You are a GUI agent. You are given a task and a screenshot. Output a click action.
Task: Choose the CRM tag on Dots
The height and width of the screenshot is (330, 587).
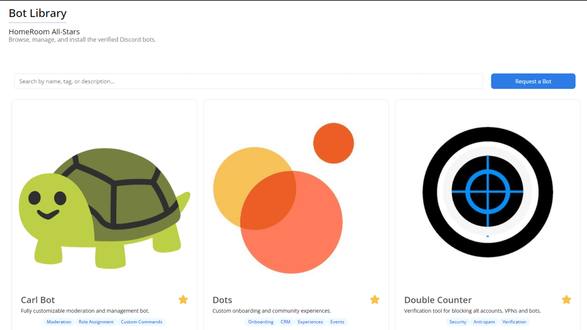286,322
